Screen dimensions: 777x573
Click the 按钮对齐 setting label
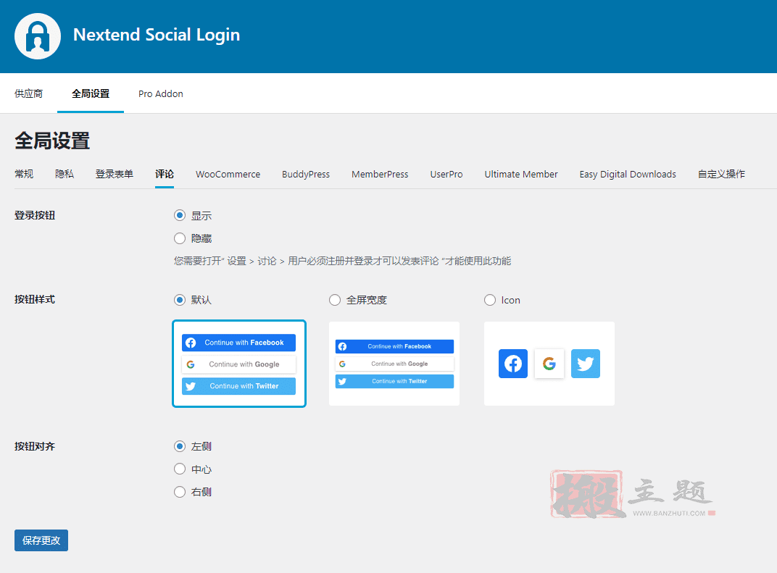coord(35,446)
